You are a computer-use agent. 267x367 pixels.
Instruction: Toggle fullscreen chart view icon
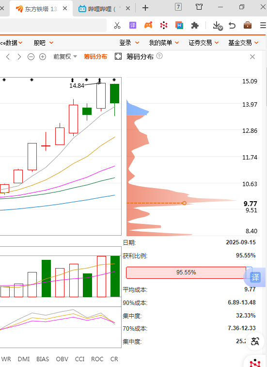(x=118, y=56)
